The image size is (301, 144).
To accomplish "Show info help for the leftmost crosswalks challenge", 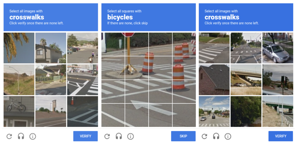I will (33, 136).
